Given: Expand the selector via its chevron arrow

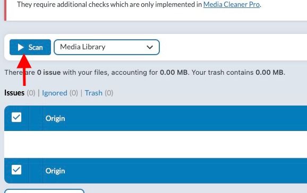Looking at the screenshot, I should pos(150,47).
